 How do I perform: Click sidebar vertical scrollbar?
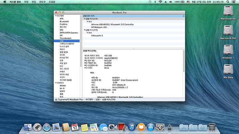point(81,41)
